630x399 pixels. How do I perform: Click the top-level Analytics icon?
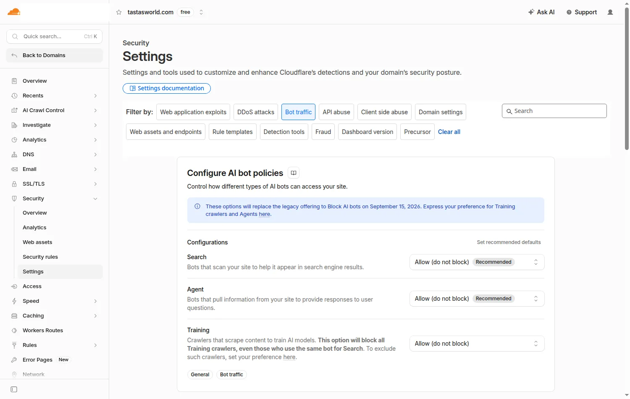(x=14, y=140)
